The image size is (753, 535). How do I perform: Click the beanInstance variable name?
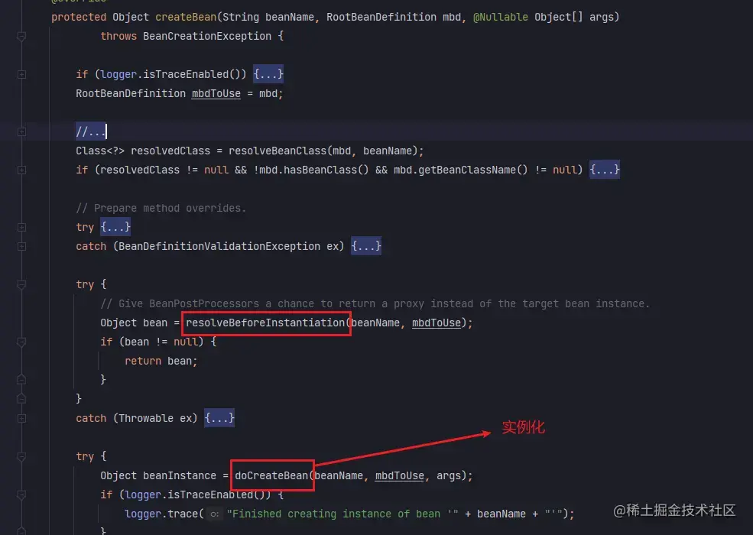pos(180,476)
